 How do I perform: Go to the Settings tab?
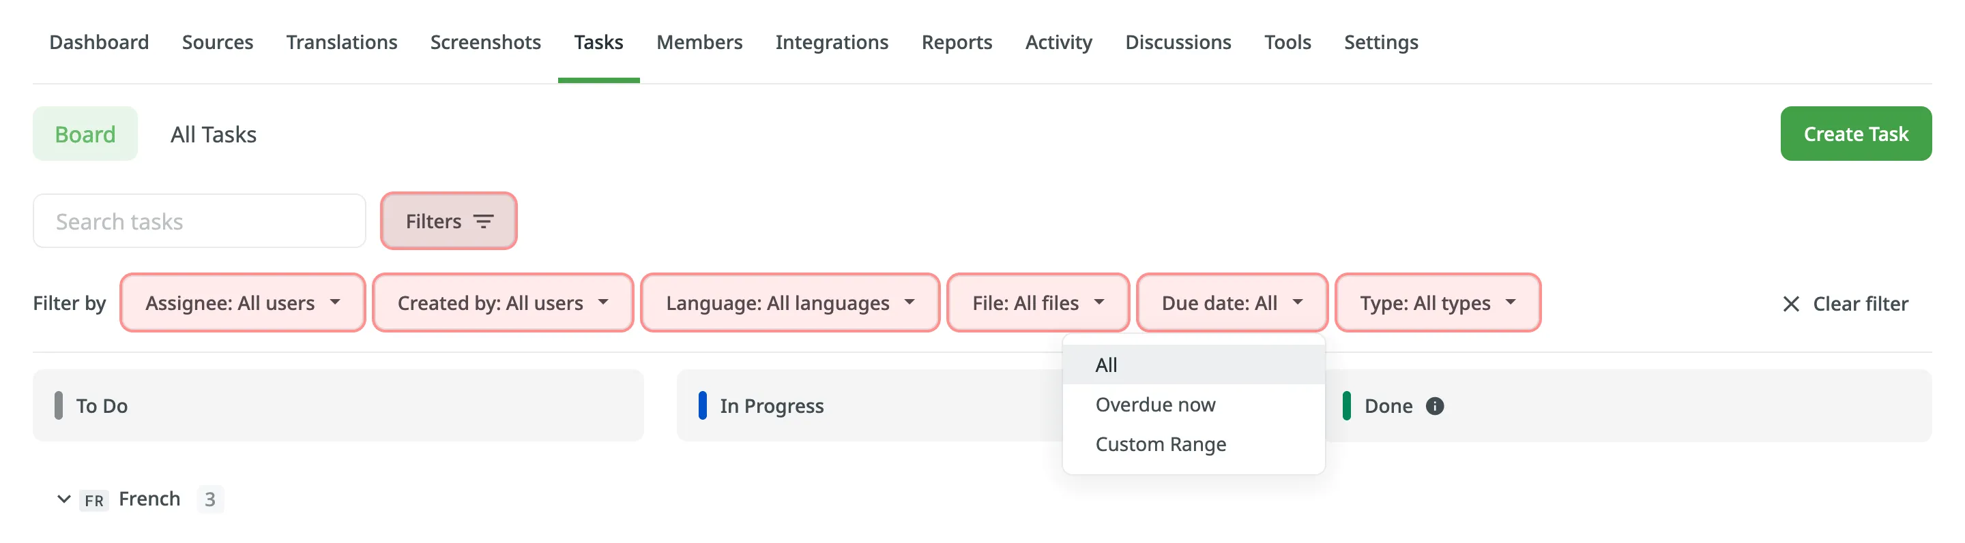tap(1381, 43)
